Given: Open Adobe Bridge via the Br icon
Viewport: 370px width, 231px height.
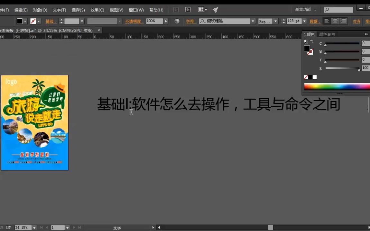Looking at the screenshot, I should (176, 10).
